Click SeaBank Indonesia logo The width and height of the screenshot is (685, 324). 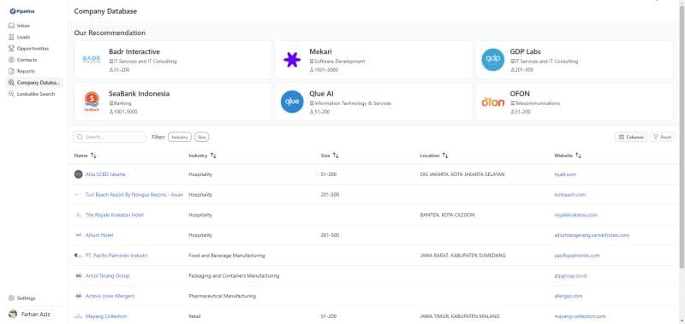[92, 102]
